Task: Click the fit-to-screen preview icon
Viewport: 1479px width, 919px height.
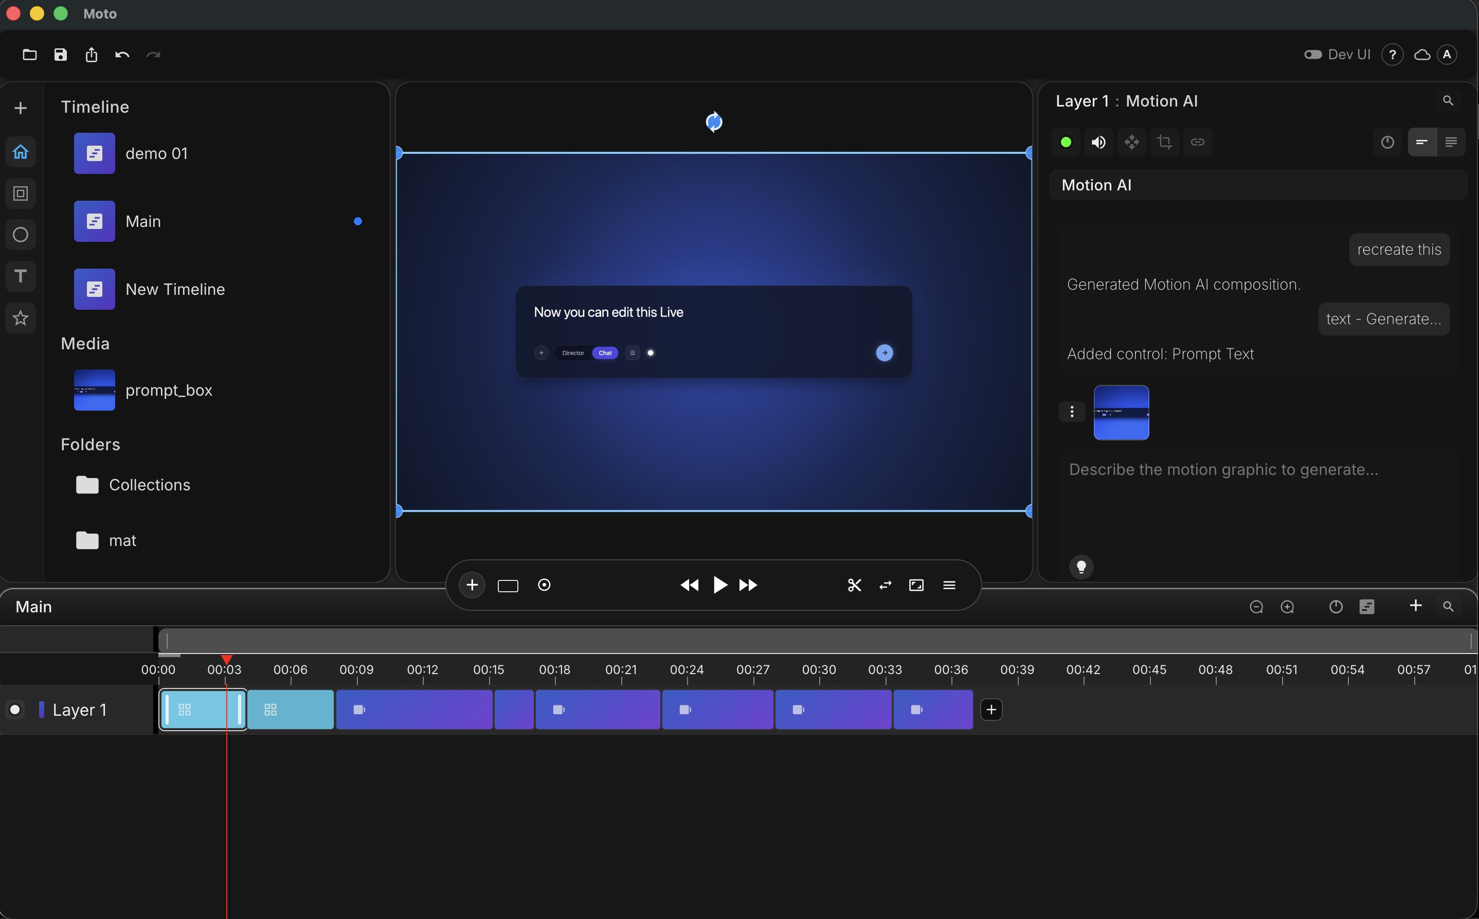Action: tap(916, 586)
